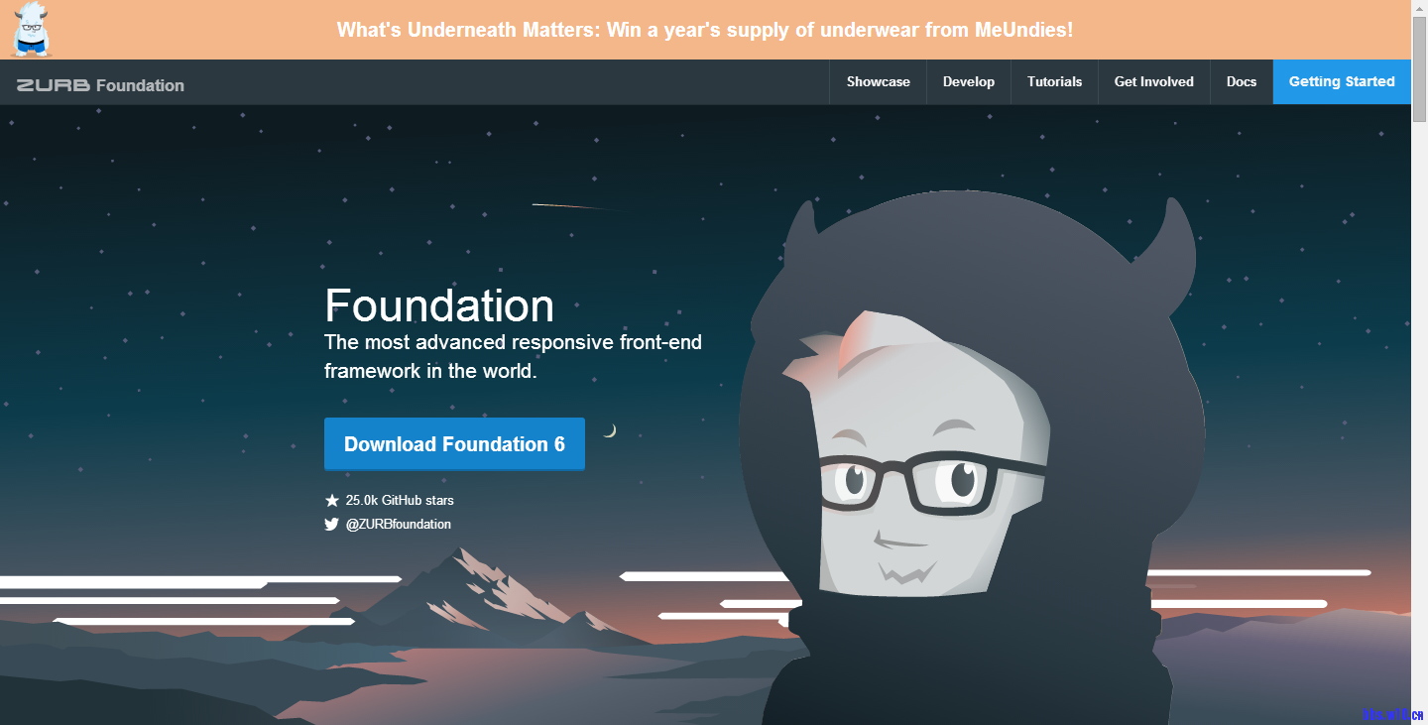Open the Docs page
The image size is (1428, 725).
pos(1242,82)
